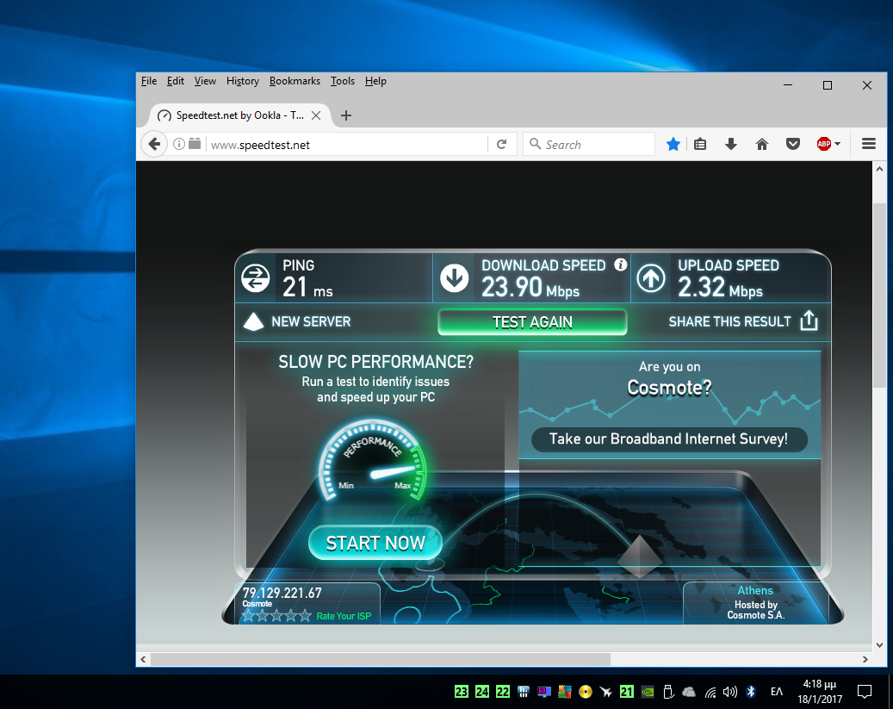Viewport: 893px width, 709px height.
Task: Close the Speedtest.net tab
Action: [x=316, y=115]
